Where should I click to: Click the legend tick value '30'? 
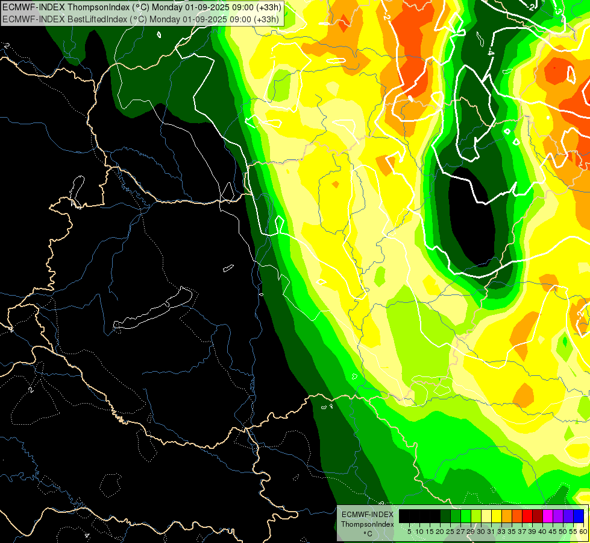[x=482, y=532]
